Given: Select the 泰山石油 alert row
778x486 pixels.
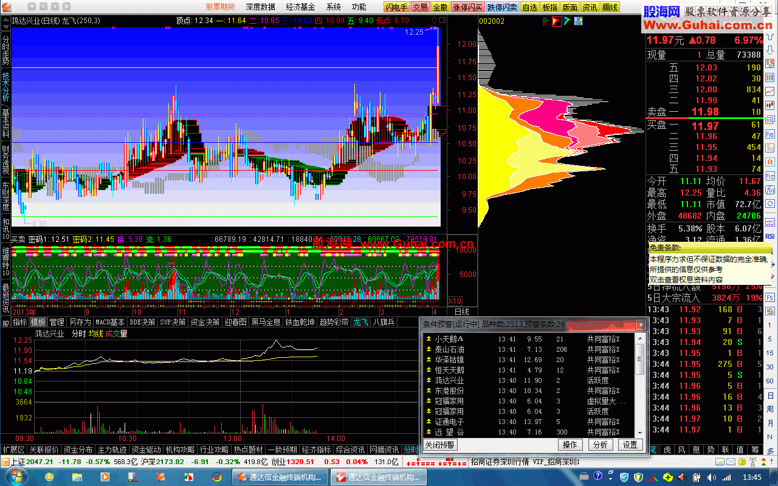Looking at the screenshot, I should click(x=529, y=349).
